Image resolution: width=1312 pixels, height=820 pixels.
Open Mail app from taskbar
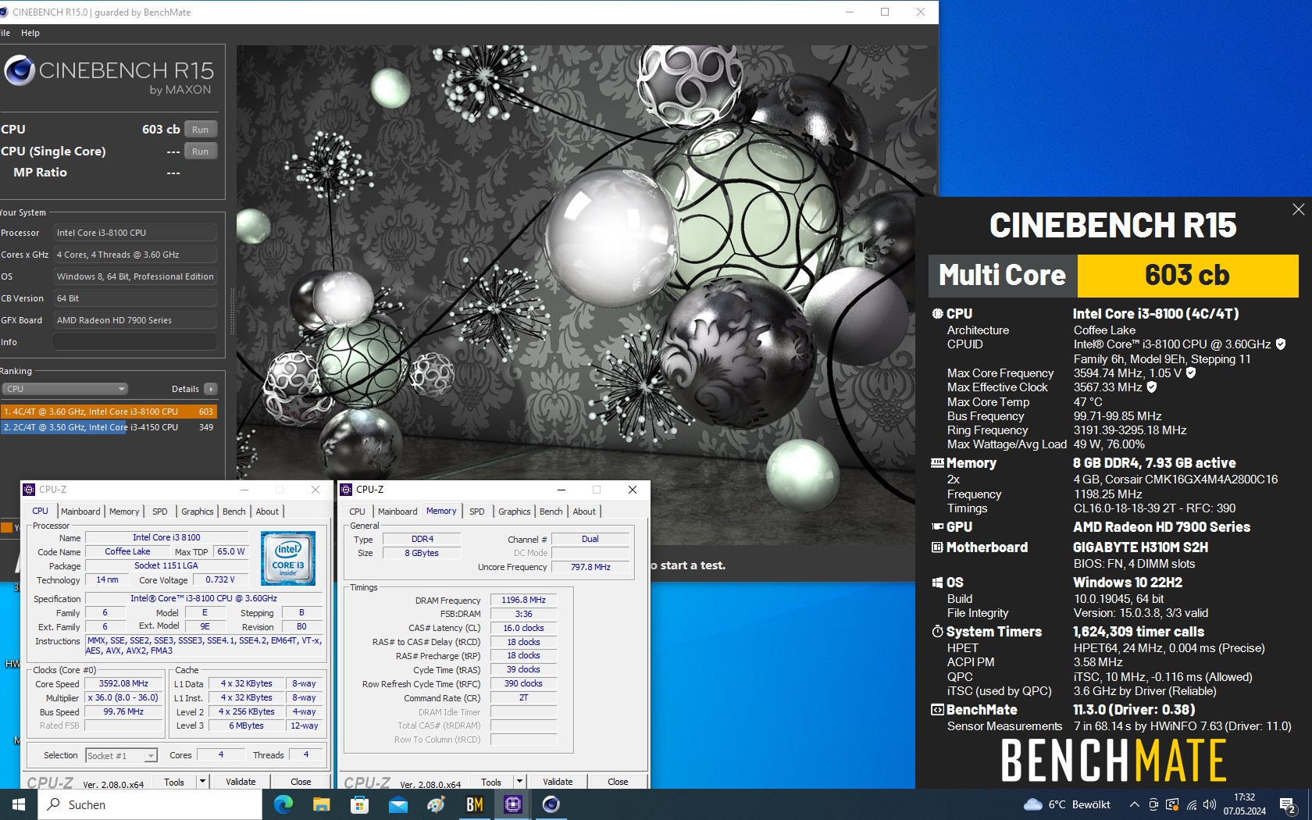click(x=398, y=804)
